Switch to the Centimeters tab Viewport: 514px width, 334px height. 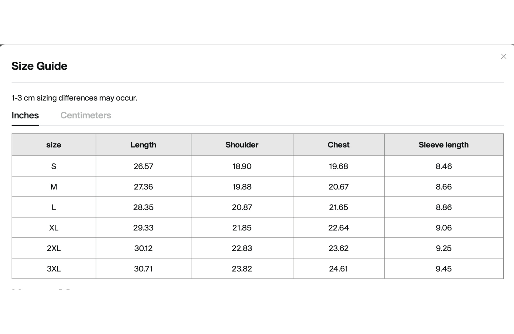tap(86, 115)
